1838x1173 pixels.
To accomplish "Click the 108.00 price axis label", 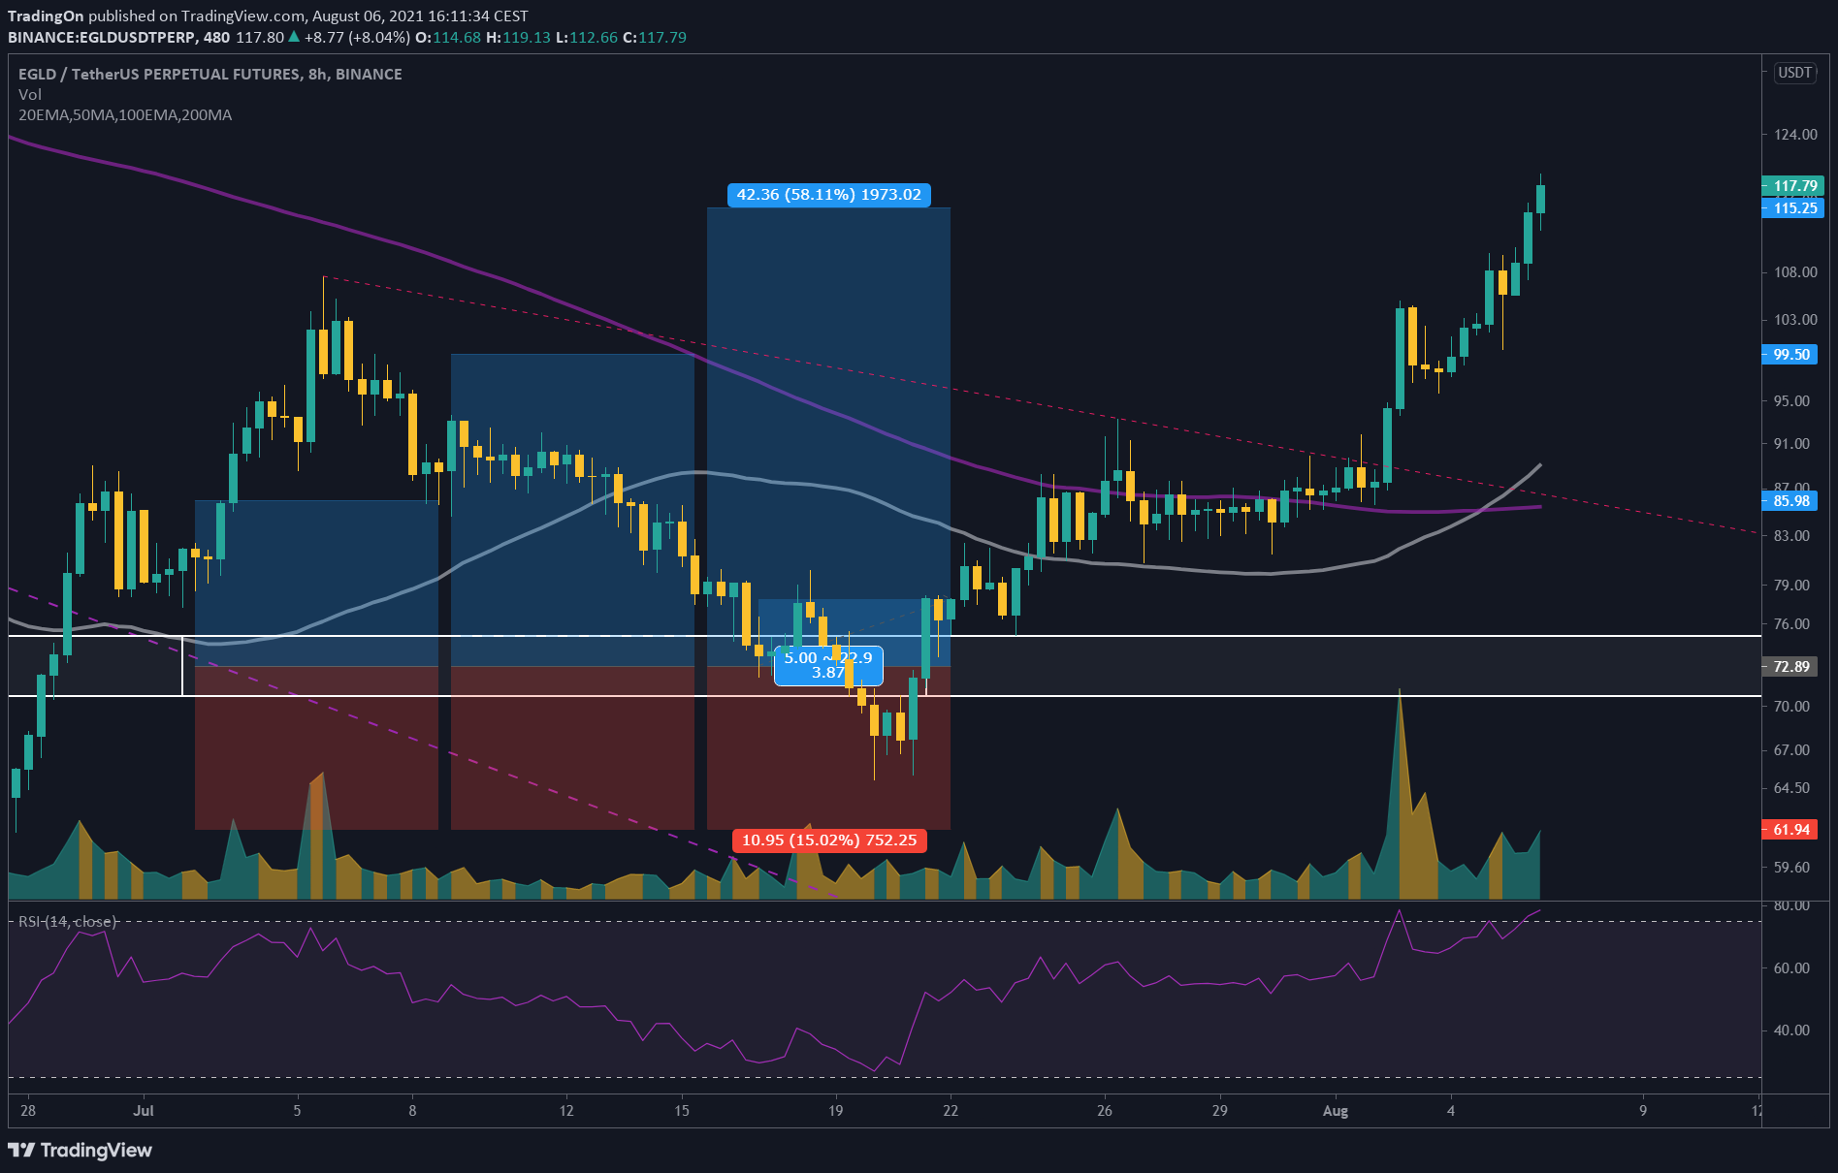I will point(1795,272).
